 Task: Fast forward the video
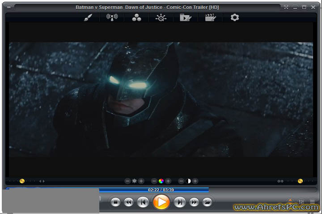coord(194,202)
